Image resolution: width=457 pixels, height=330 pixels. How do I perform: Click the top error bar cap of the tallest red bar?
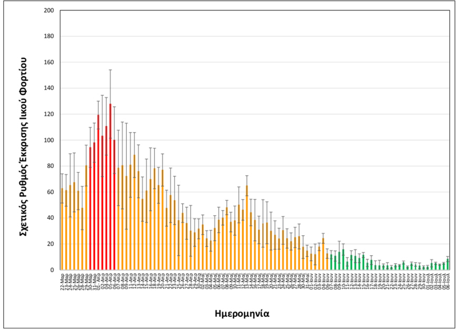pos(111,69)
